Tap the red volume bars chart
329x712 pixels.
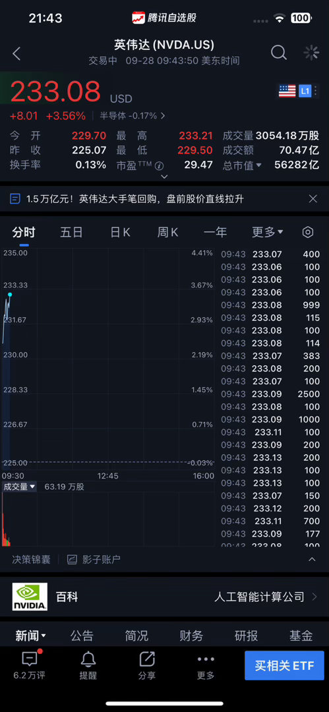(5, 520)
